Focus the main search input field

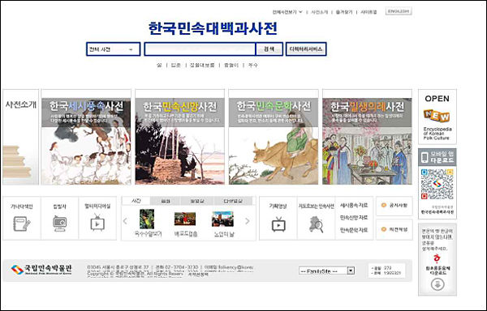(x=200, y=49)
